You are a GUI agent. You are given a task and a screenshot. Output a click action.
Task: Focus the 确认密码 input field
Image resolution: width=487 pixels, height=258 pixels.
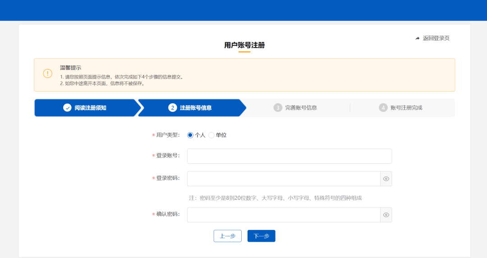pyautogui.click(x=284, y=215)
